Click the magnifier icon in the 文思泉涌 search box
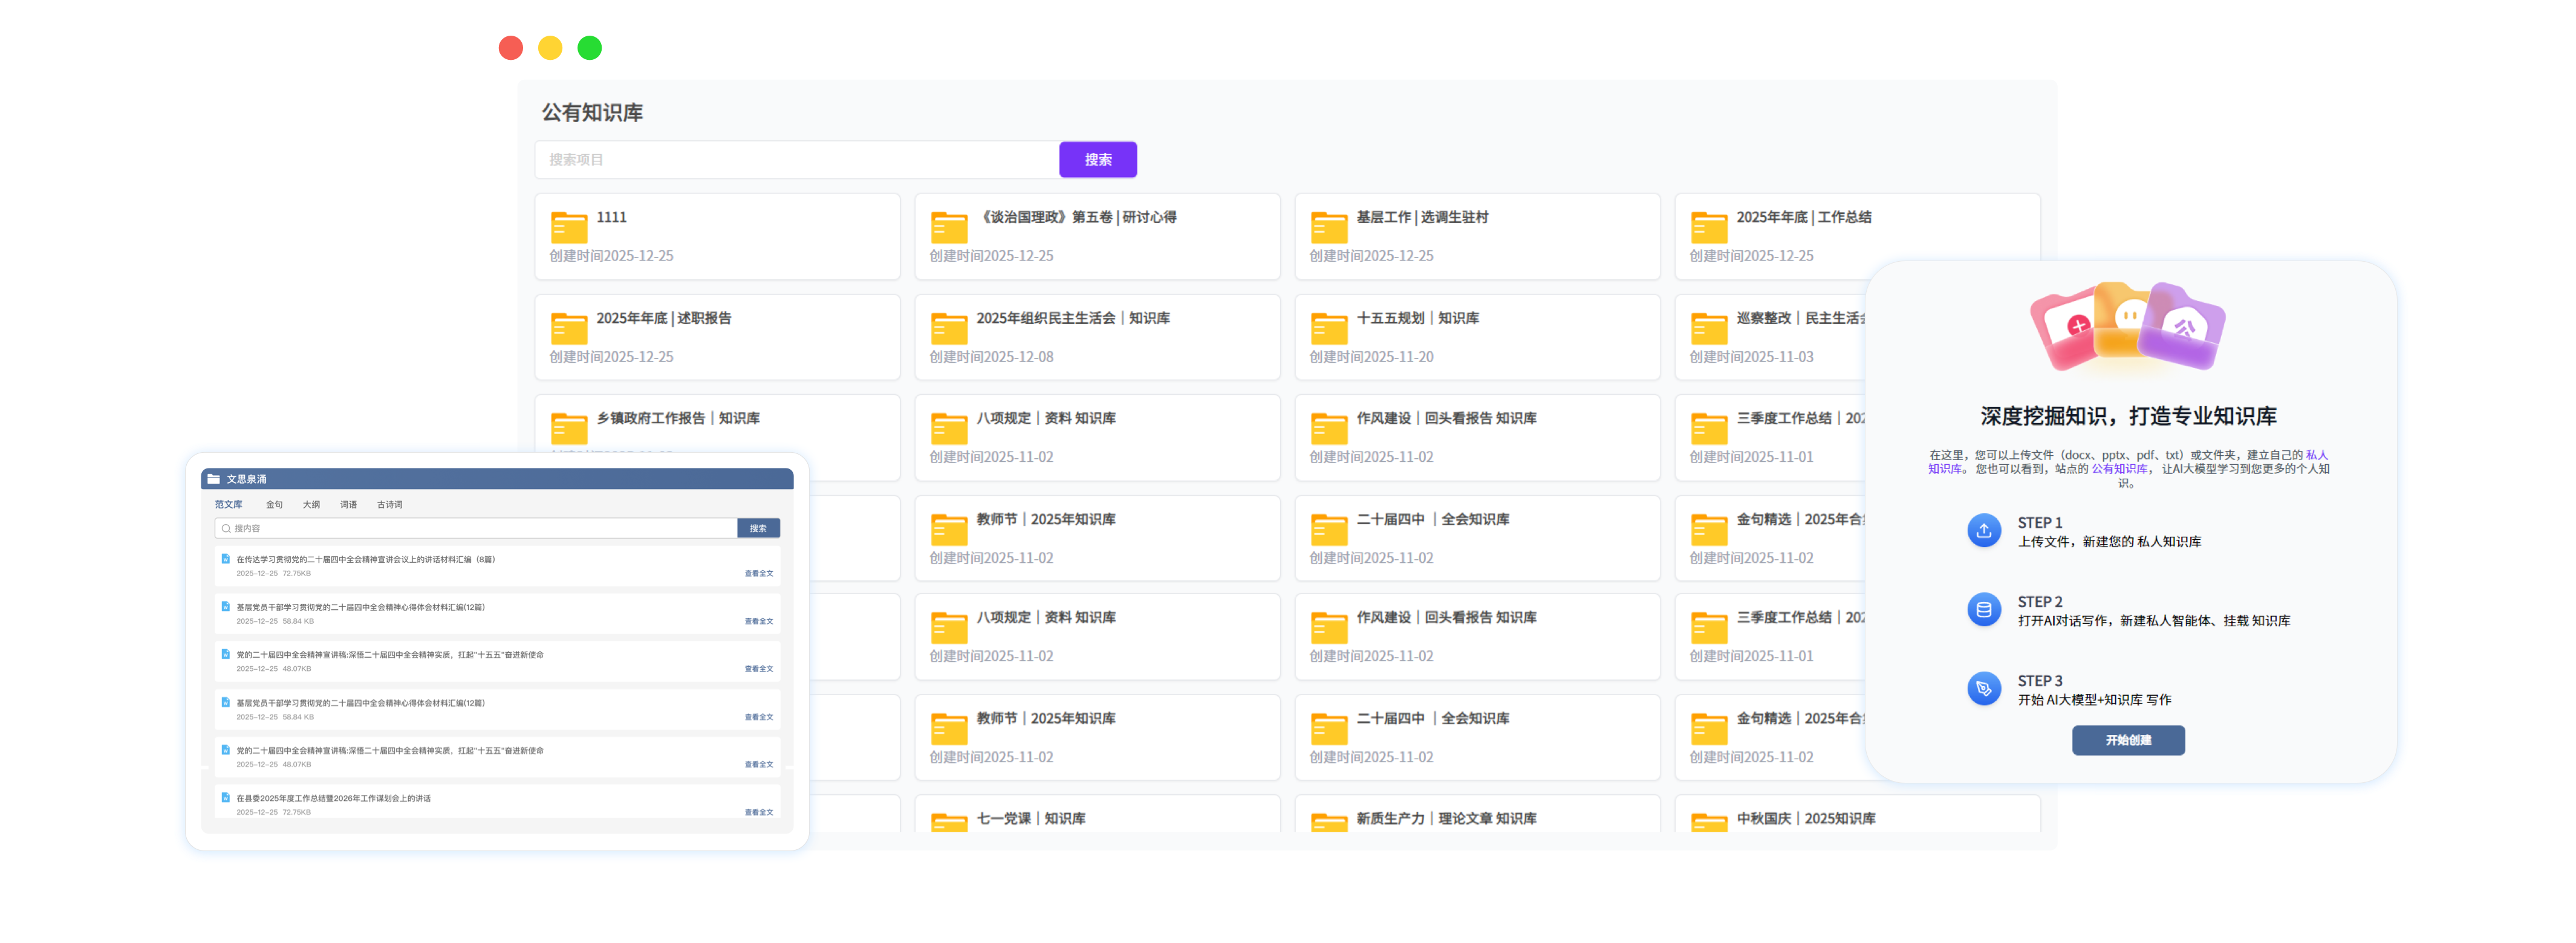This screenshot has height=943, width=2576. point(227,528)
